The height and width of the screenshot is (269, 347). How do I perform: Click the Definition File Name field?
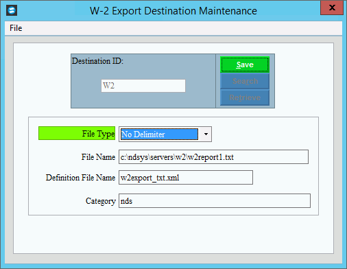pyautogui.click(x=186, y=178)
